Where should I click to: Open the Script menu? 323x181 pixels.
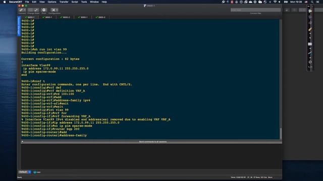coord(75,2)
